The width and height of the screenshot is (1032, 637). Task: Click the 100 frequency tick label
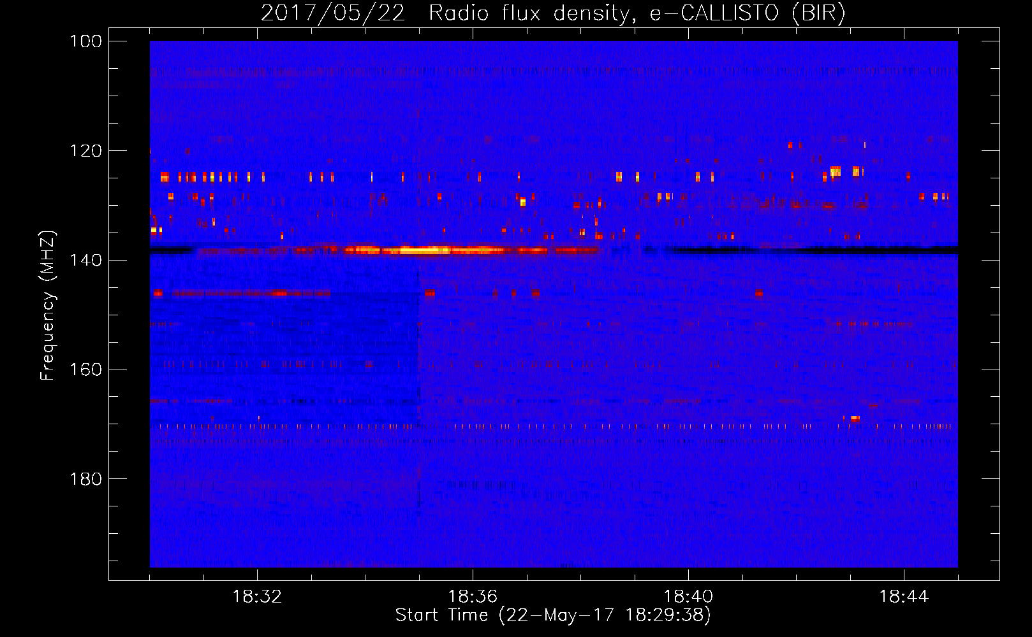[x=86, y=41]
